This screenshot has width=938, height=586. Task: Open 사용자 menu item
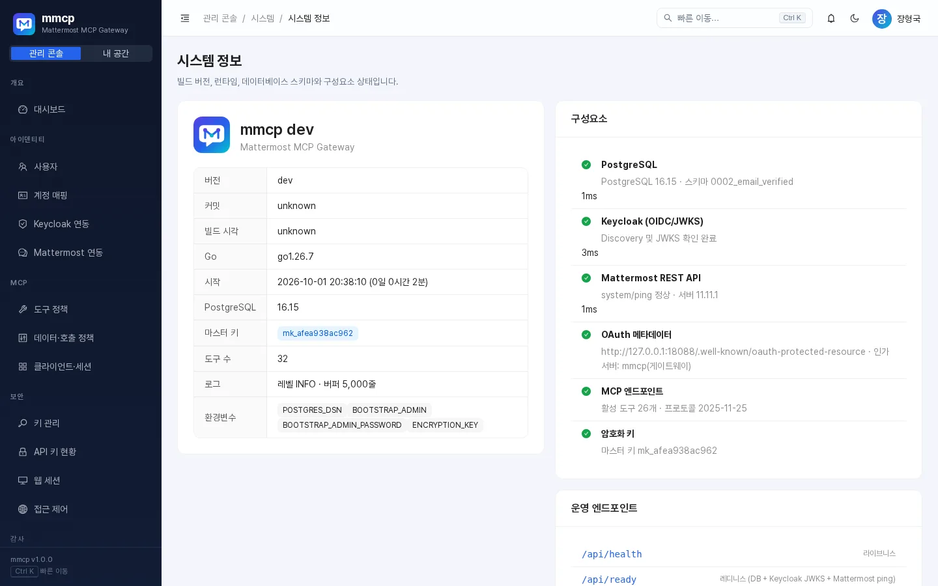[x=81, y=167]
